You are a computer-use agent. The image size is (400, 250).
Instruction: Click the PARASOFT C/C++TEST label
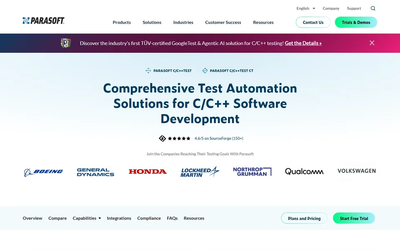pyautogui.click(x=172, y=71)
